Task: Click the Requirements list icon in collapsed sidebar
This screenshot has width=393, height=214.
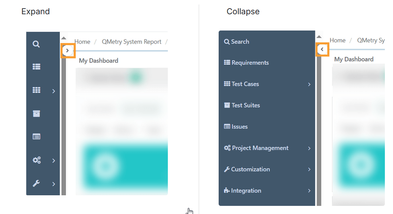Action: 36,67
